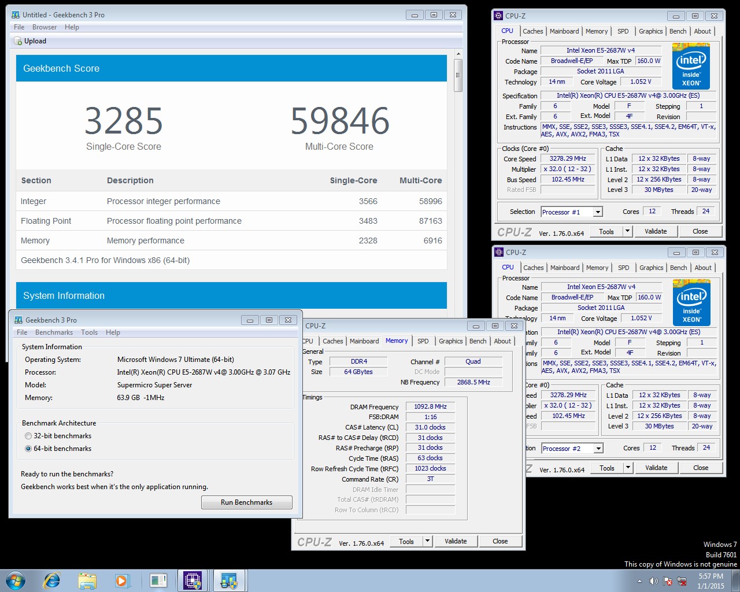Open Windows Explorer folder icon on taskbar
Screen dimensions: 740x592
point(87,580)
